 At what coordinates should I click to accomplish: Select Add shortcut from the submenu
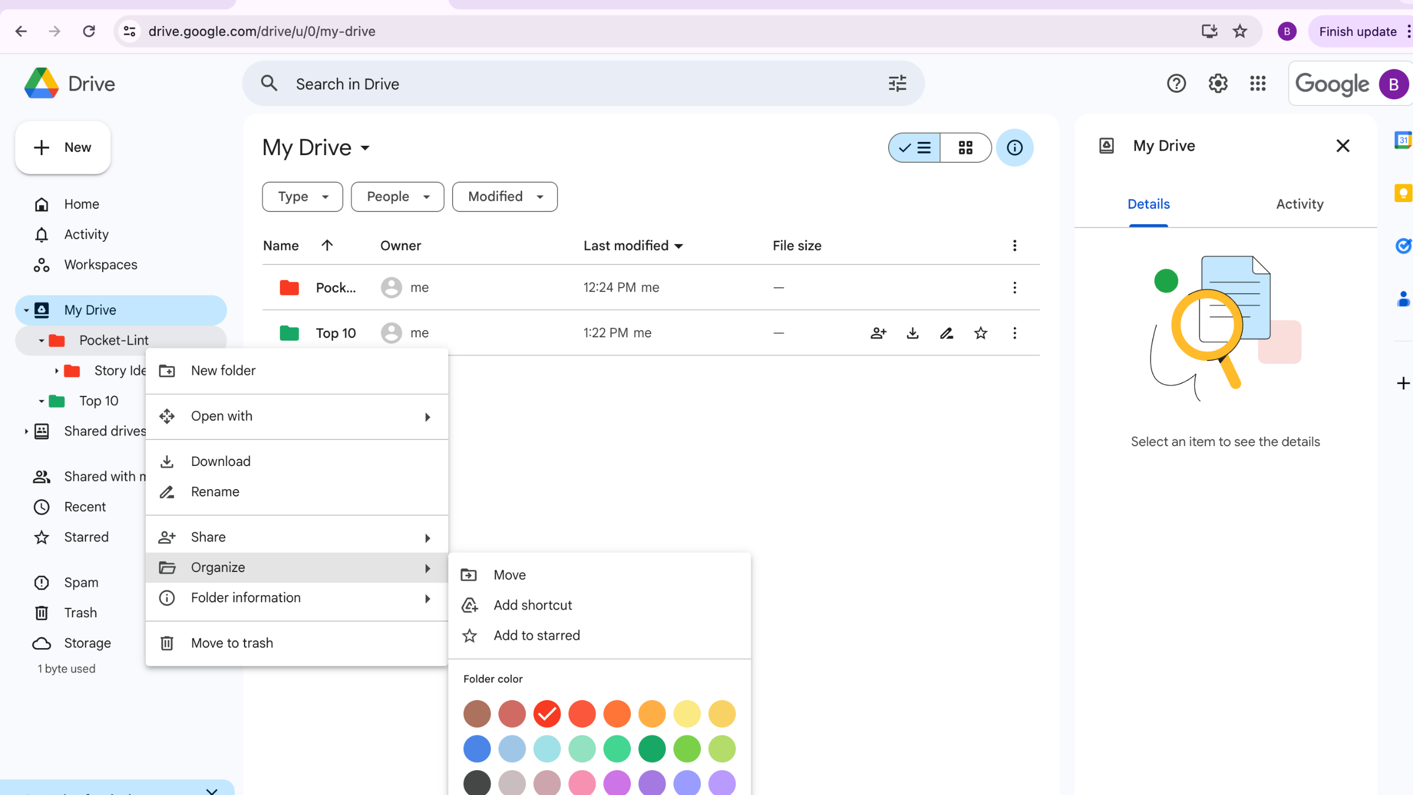click(x=533, y=605)
